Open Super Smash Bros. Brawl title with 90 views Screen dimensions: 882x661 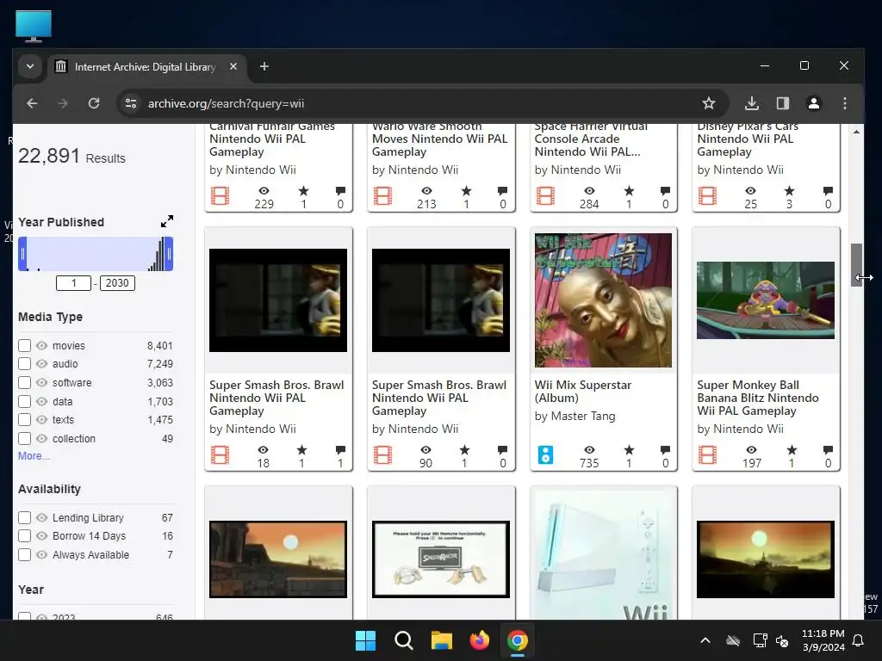438,398
